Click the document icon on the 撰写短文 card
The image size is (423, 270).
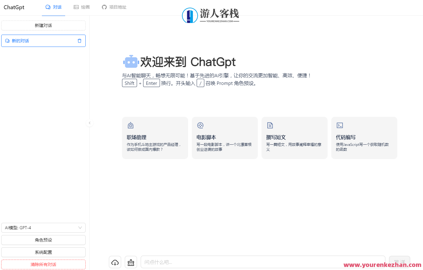pos(270,125)
